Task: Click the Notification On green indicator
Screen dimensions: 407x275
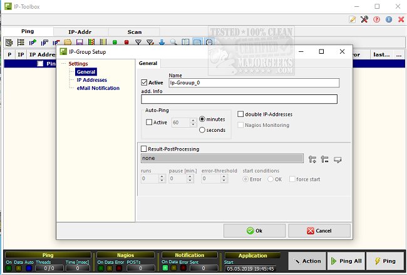Action: [x=165, y=267]
